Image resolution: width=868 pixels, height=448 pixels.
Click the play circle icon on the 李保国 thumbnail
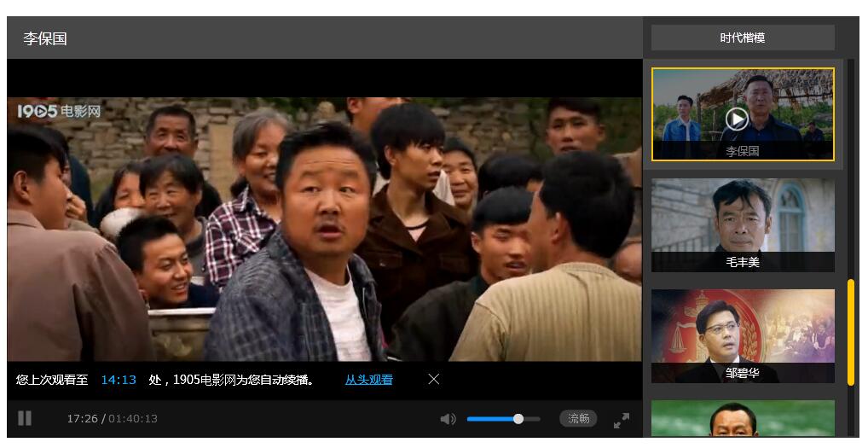(737, 119)
